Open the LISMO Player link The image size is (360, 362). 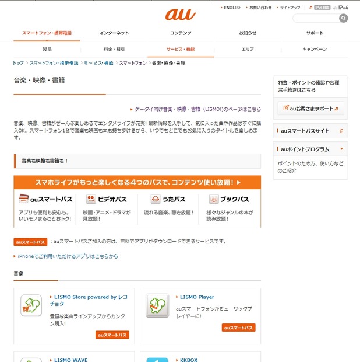197,297
